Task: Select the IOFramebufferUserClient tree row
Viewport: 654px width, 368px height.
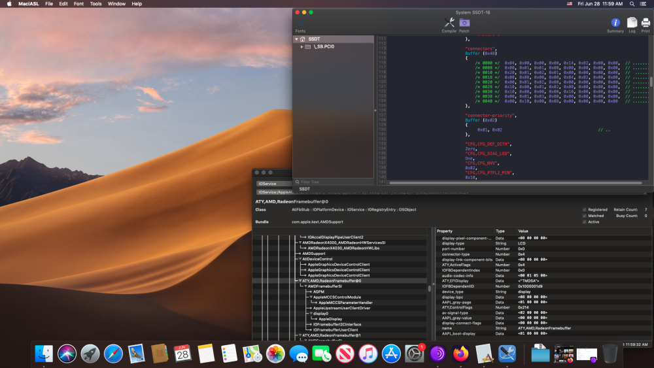Action: point(336,329)
